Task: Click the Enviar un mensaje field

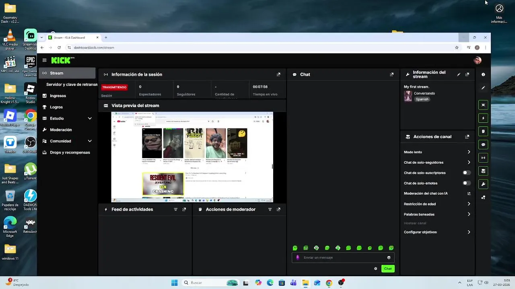Action: click(x=343, y=257)
